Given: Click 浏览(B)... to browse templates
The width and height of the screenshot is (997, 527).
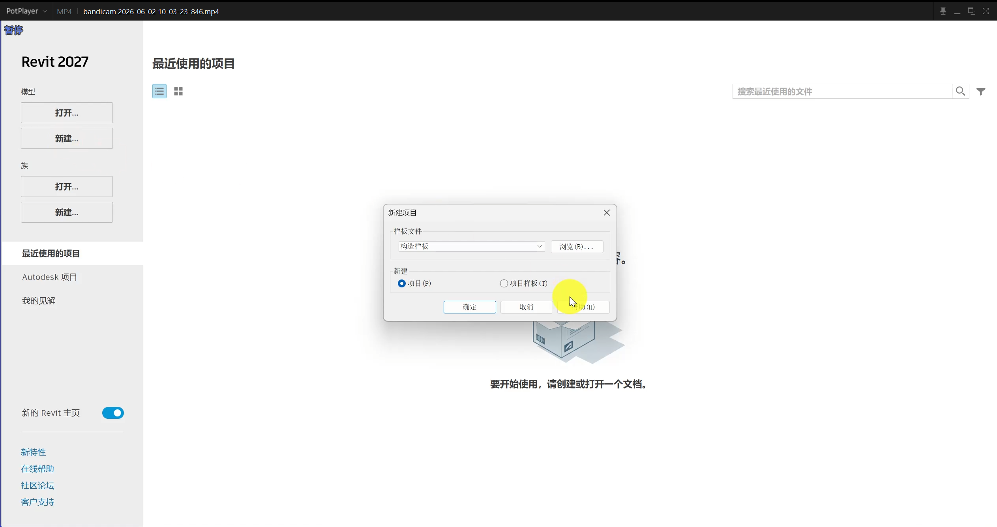Looking at the screenshot, I should [577, 247].
